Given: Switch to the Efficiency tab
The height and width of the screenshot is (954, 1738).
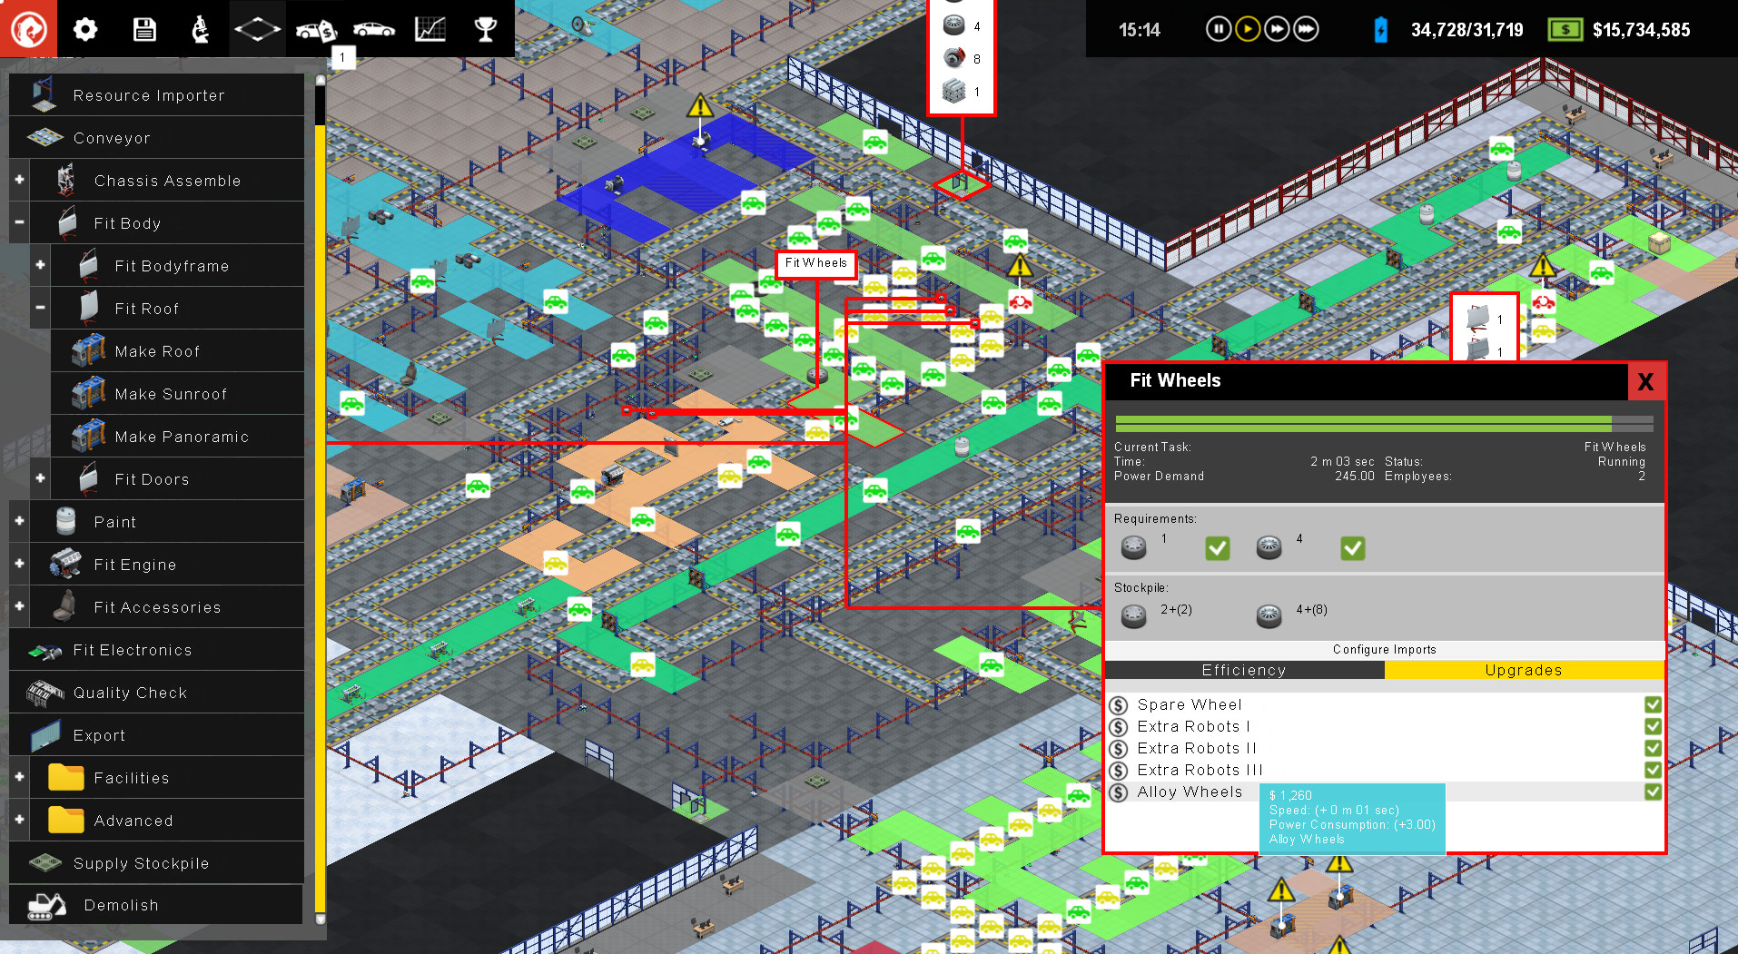Looking at the screenshot, I should click(1244, 670).
